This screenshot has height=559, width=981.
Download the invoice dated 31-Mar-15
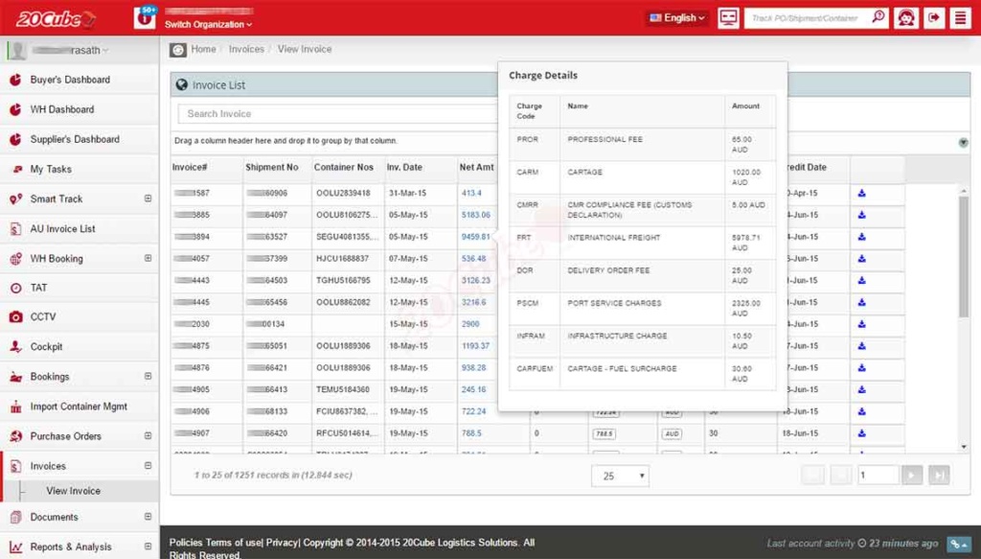click(861, 193)
